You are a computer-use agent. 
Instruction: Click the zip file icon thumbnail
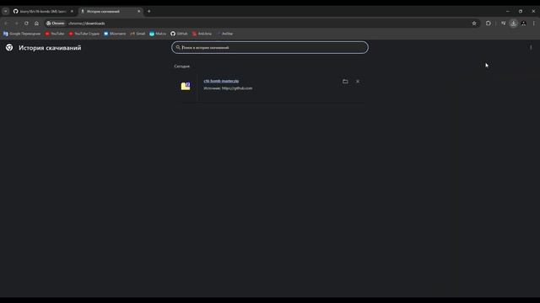click(186, 86)
